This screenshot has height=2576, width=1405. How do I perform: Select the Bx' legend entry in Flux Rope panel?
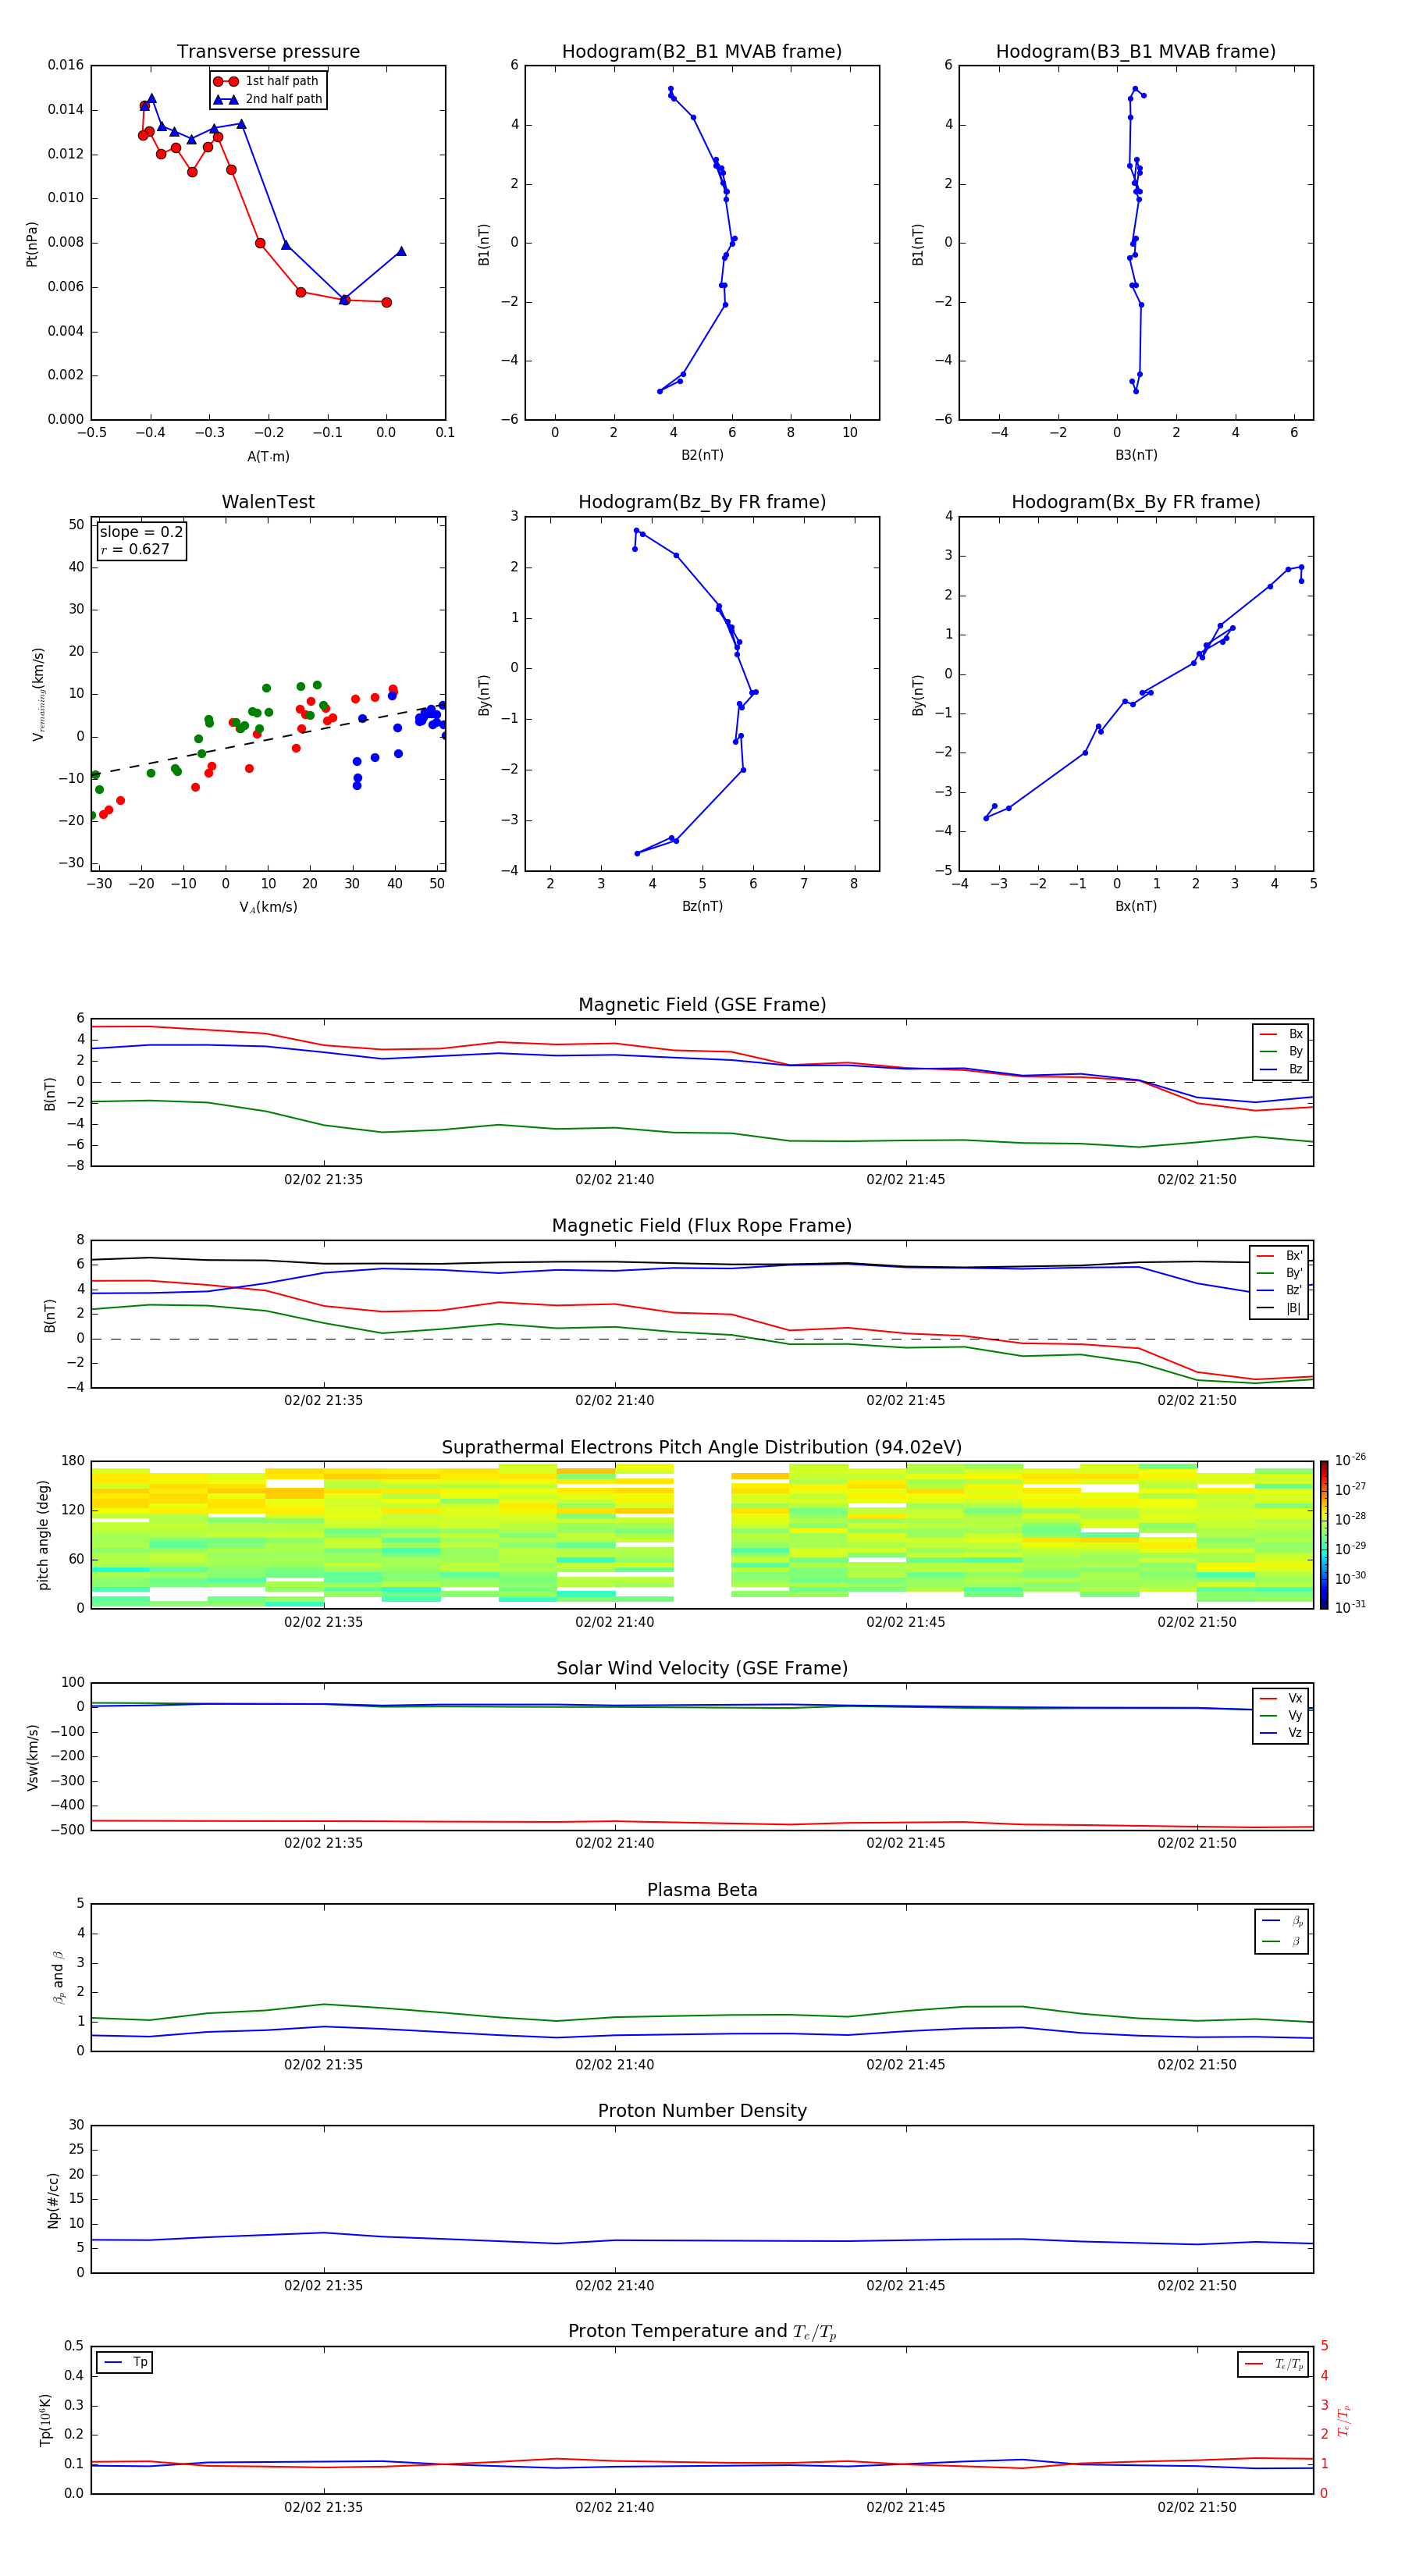1280,1256
